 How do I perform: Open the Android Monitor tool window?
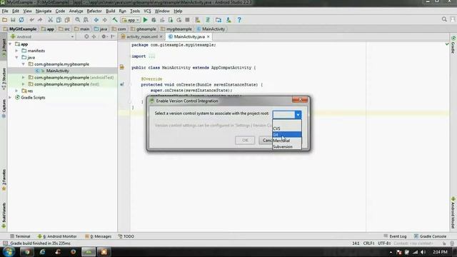(57, 236)
